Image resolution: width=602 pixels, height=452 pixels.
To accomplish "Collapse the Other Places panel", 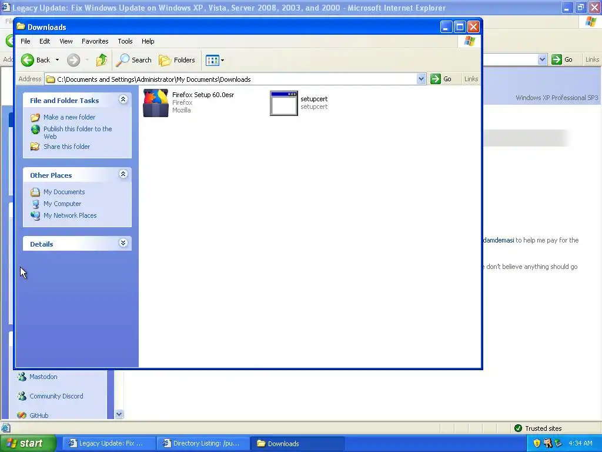I will coord(123,174).
